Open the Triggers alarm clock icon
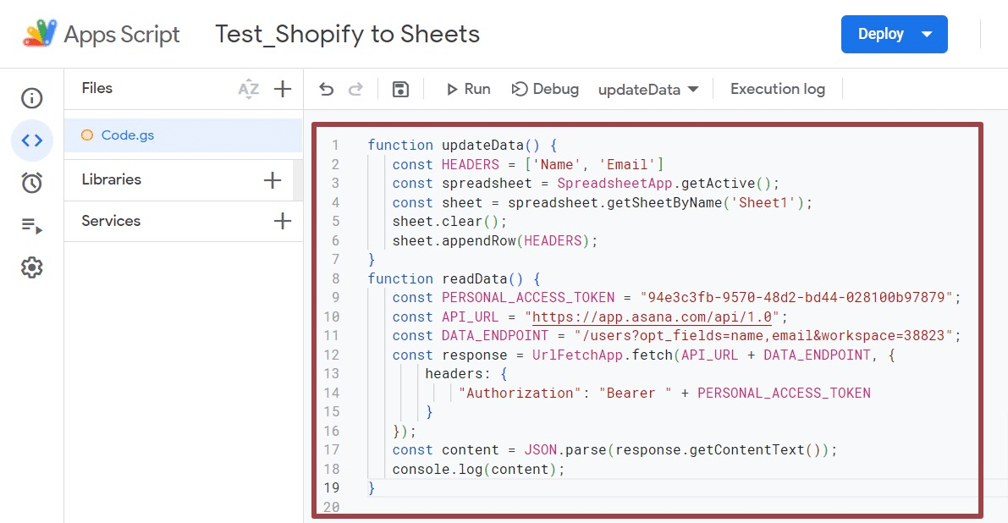 [x=31, y=183]
